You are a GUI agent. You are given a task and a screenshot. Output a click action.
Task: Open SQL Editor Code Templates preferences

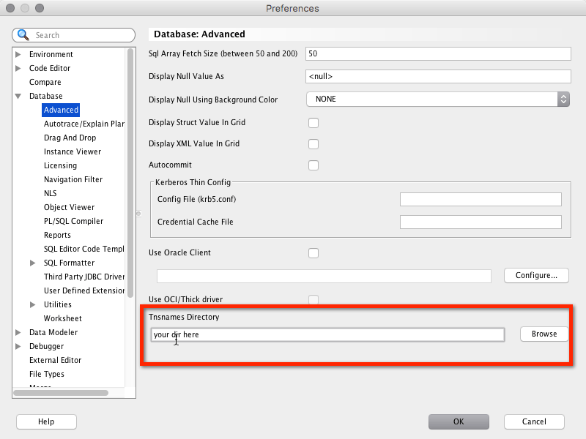coord(84,249)
